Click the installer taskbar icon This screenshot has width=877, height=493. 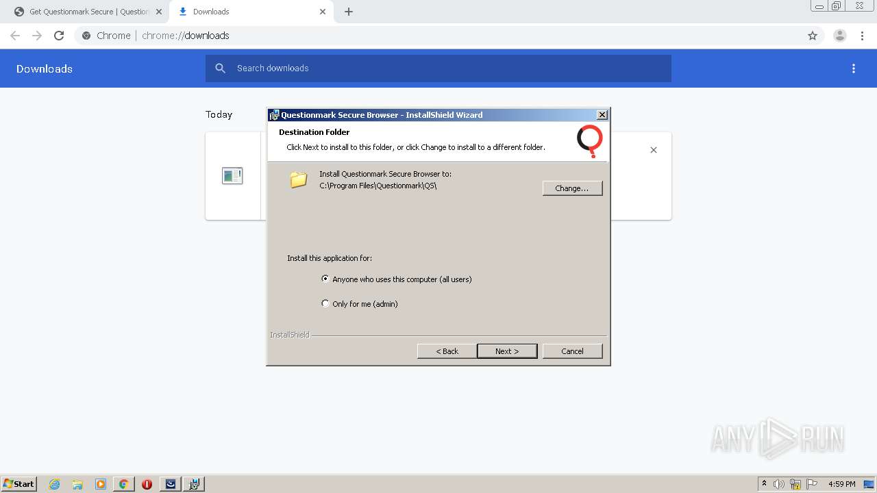pyautogui.click(x=194, y=484)
